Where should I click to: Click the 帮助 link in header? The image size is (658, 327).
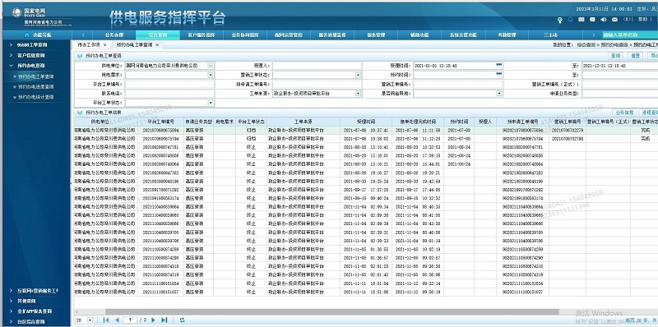click(642, 19)
